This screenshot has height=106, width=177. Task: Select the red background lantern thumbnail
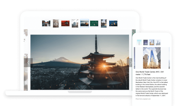[65, 23]
